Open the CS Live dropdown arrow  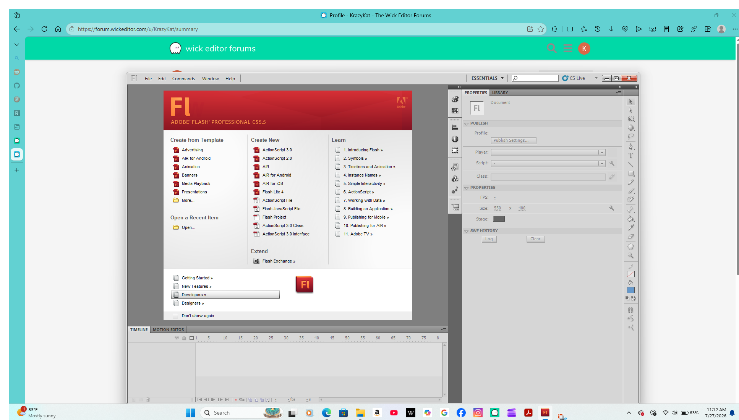(x=596, y=78)
